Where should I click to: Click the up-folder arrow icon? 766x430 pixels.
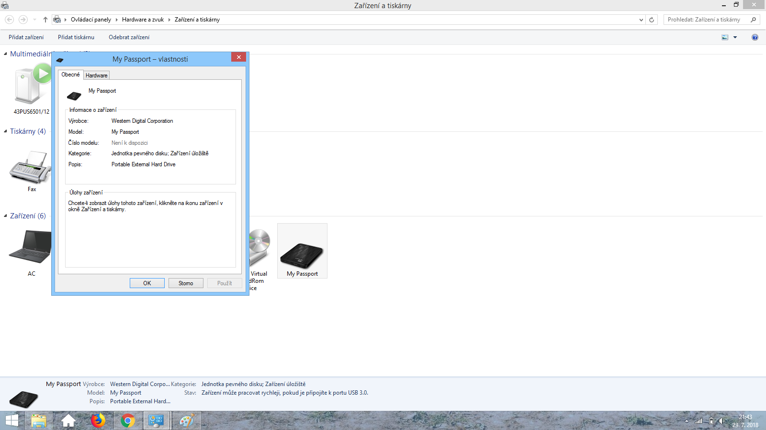pyautogui.click(x=45, y=20)
